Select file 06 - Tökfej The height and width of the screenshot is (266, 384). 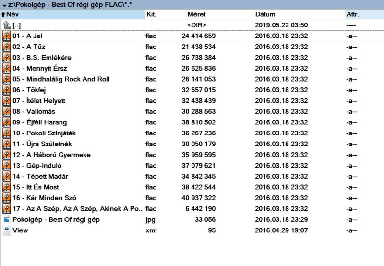(x=29, y=90)
